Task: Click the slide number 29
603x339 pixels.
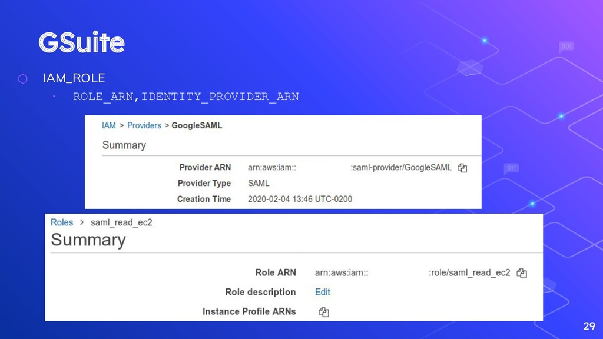Action: 589,326
